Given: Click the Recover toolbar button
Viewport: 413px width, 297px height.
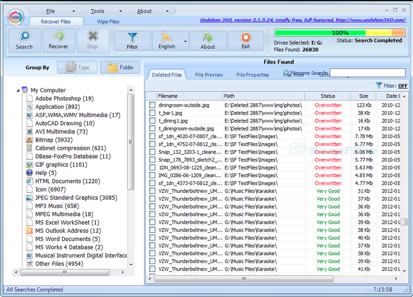Looking at the screenshot, I should click(59, 41).
